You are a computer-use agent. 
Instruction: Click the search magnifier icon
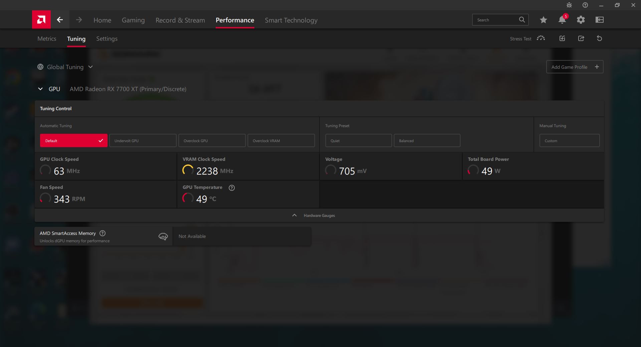(x=522, y=20)
